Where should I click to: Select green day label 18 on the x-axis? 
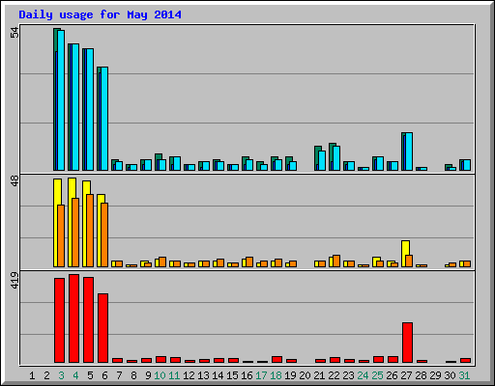[276, 375]
